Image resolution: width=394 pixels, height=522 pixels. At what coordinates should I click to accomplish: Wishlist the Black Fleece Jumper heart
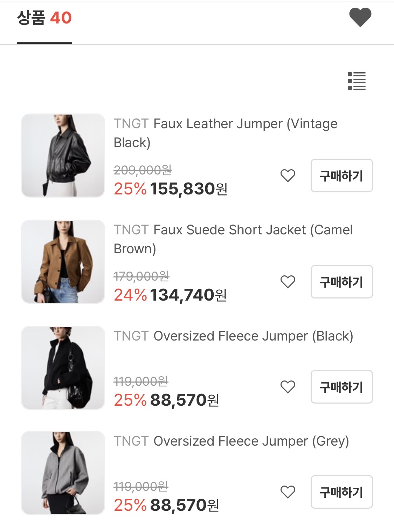(x=288, y=387)
